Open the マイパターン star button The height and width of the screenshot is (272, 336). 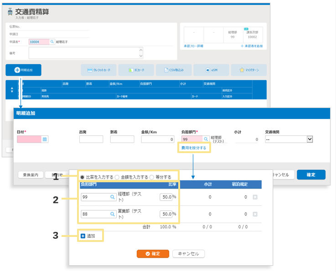tap(248, 70)
